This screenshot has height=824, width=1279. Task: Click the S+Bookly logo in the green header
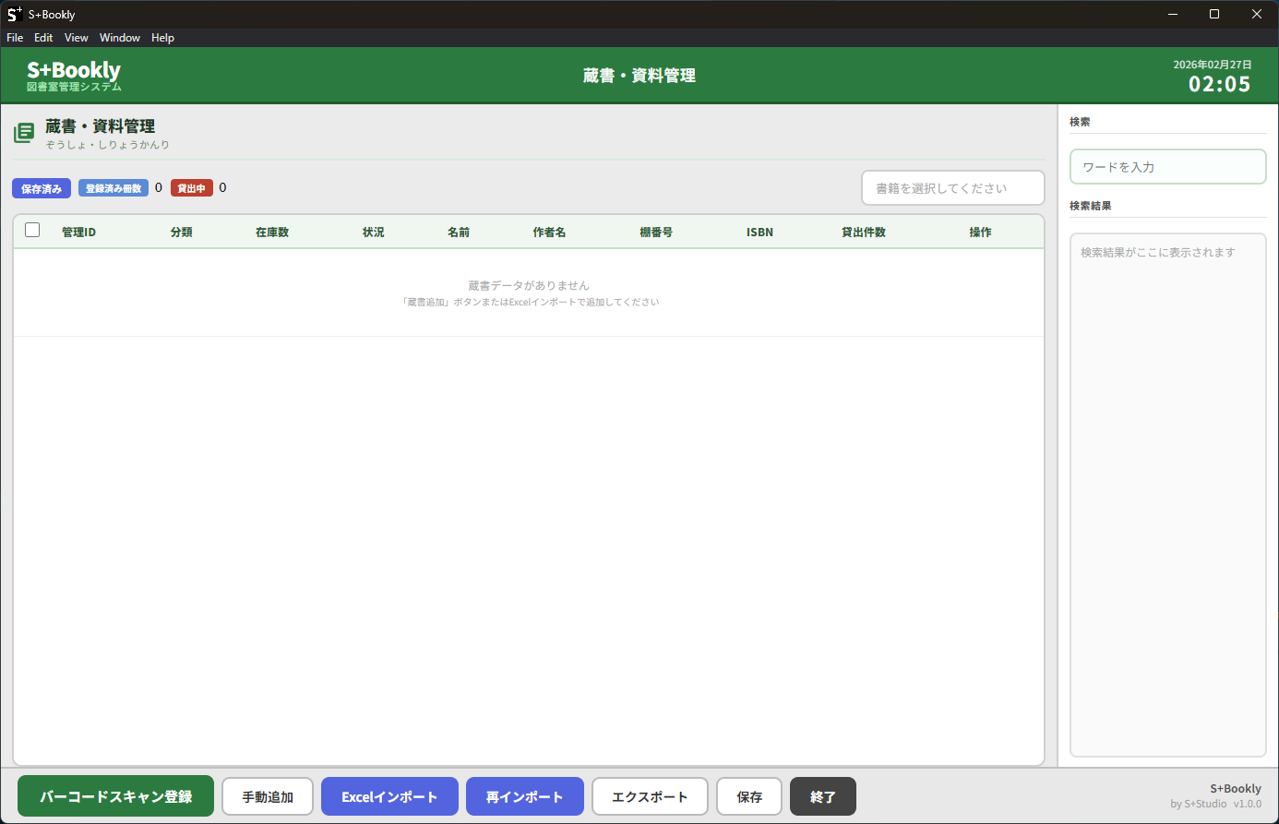coord(74,76)
